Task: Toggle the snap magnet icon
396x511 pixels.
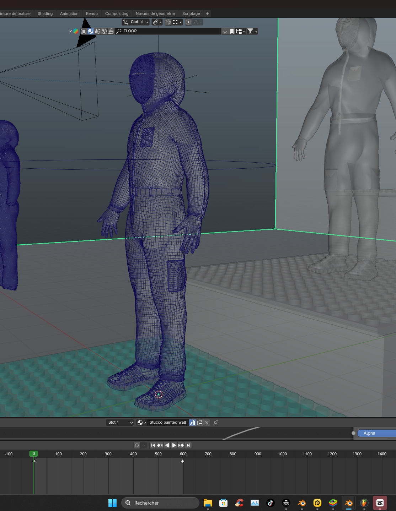Action: point(168,22)
